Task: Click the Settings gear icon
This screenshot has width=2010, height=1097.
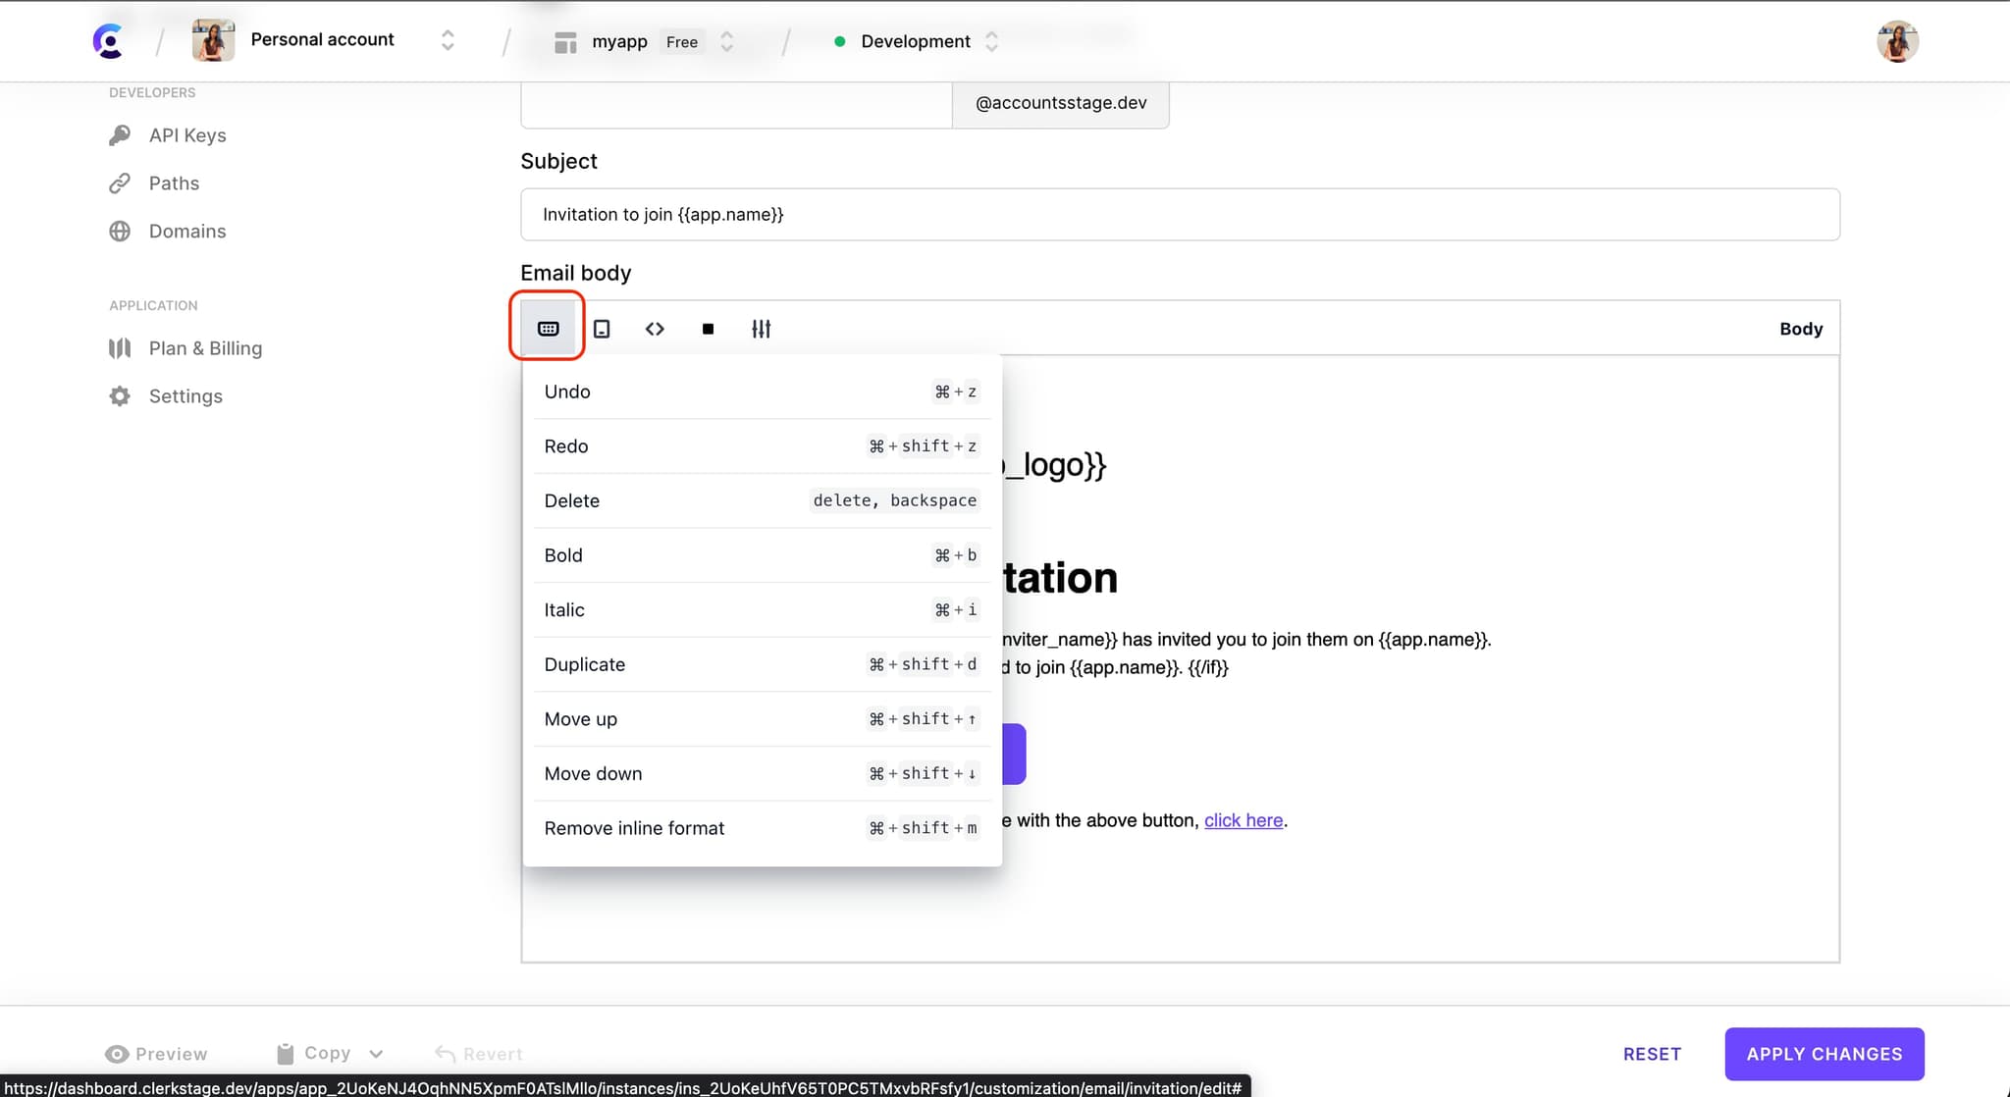Action: [x=120, y=396]
